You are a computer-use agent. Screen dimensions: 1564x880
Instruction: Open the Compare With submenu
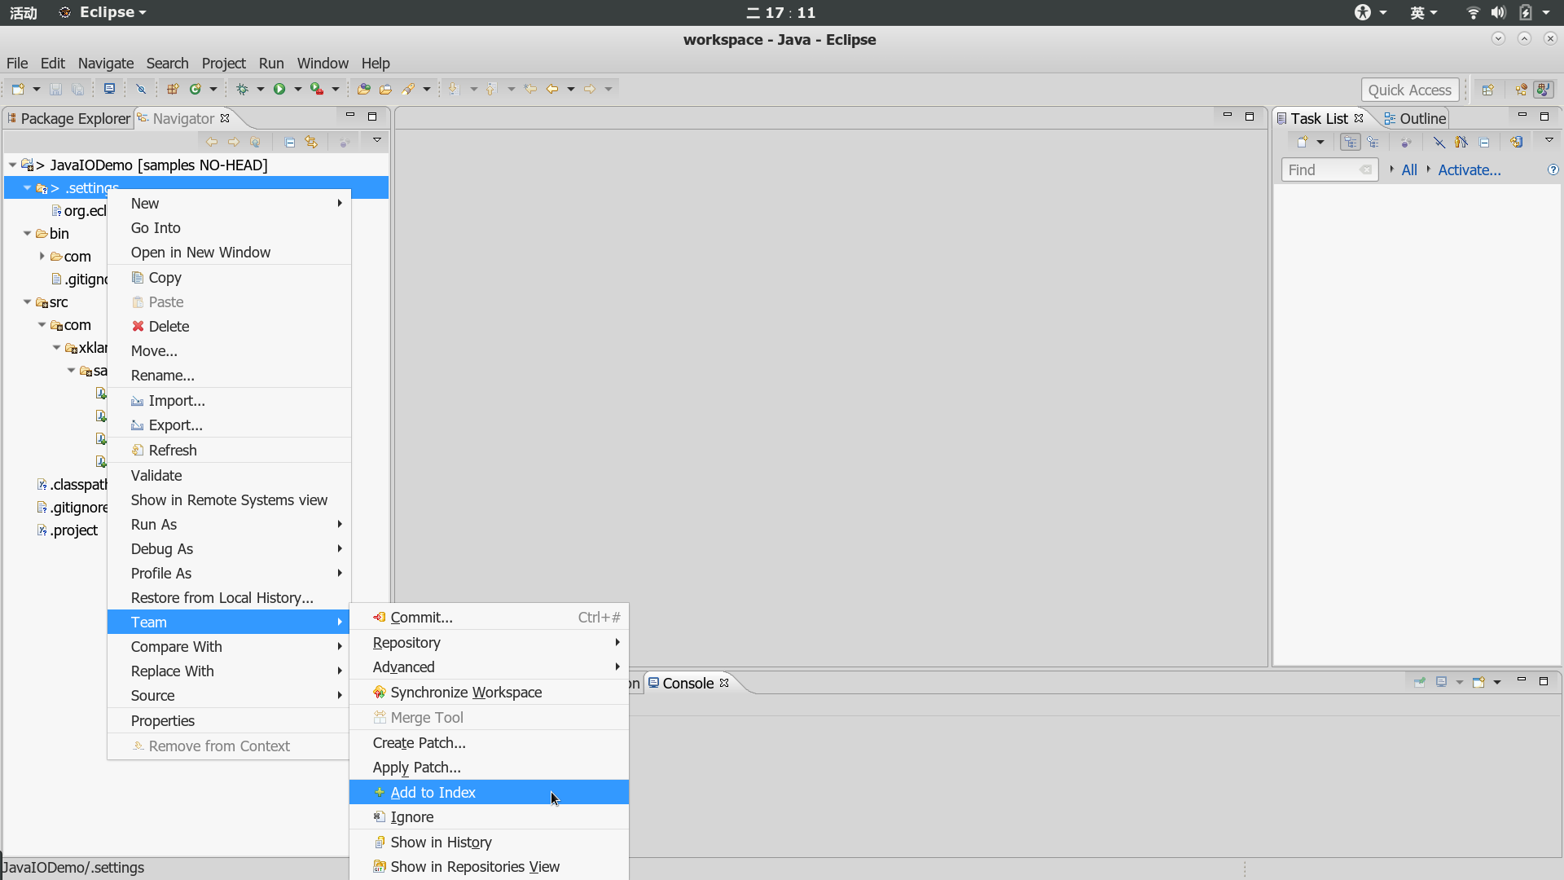(229, 646)
